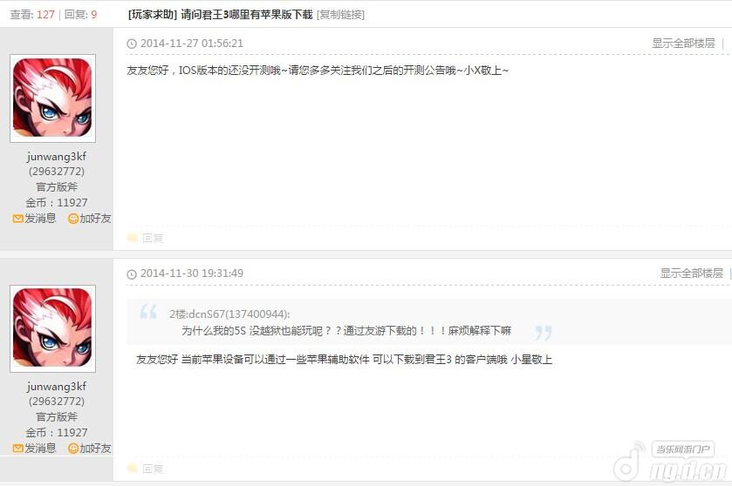Screen dimensions: 732x486
Task: Show all floors in second post (显示全部楼层)
Action: click(x=691, y=273)
